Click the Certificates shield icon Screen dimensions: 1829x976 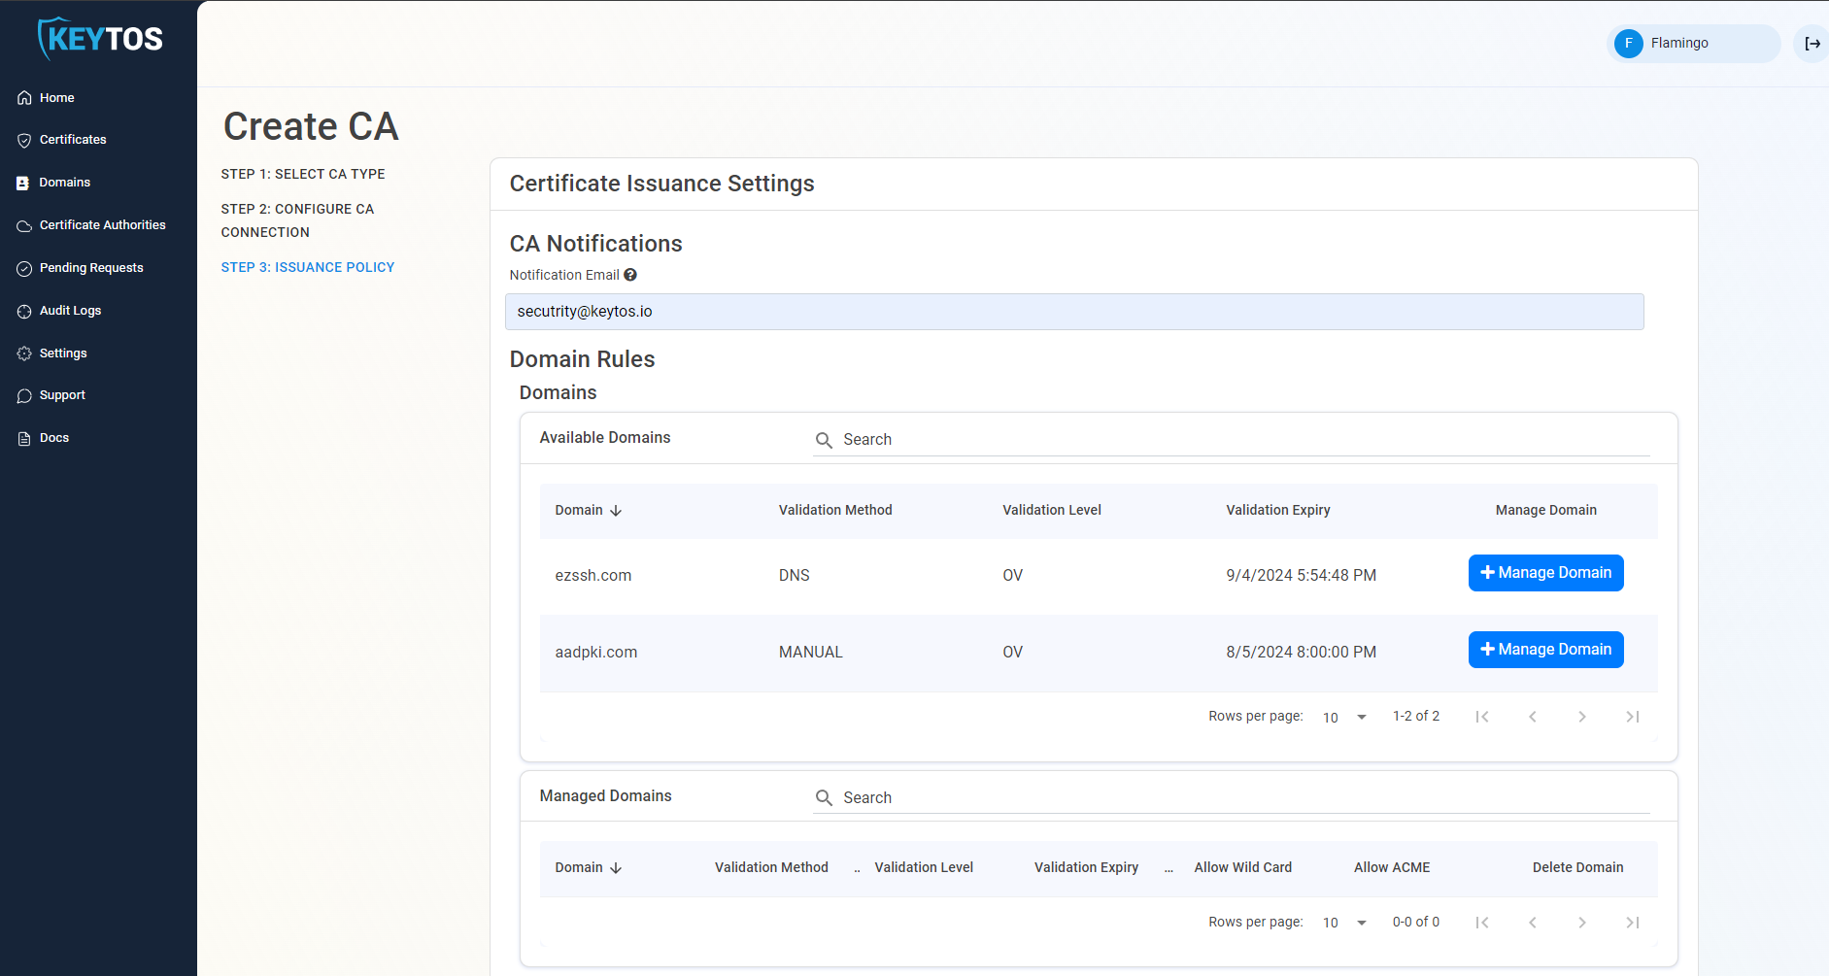24,140
